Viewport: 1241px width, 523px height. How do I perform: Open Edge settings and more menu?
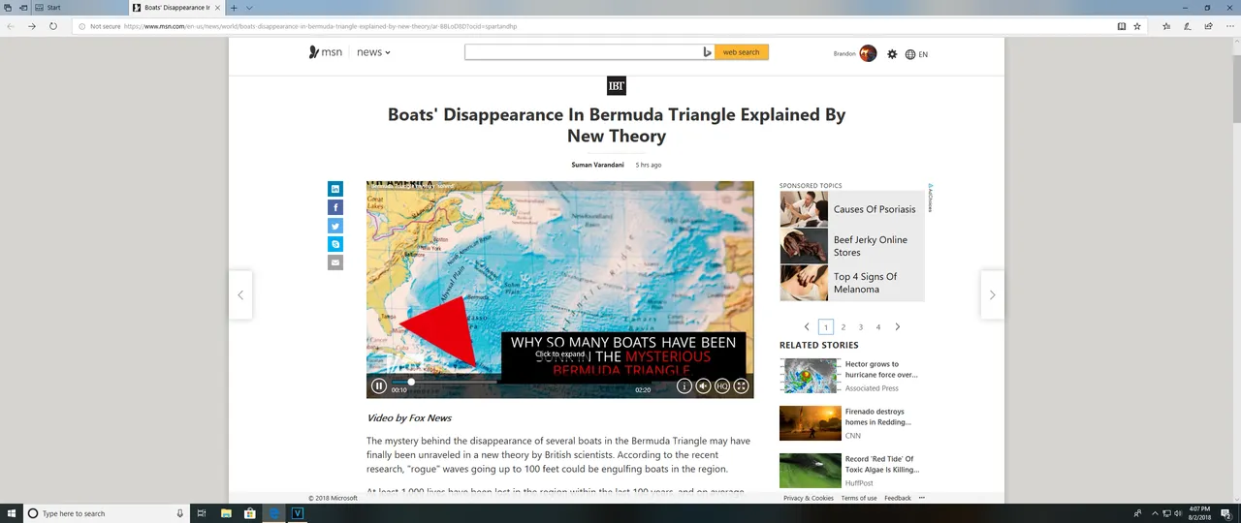[x=1229, y=26]
